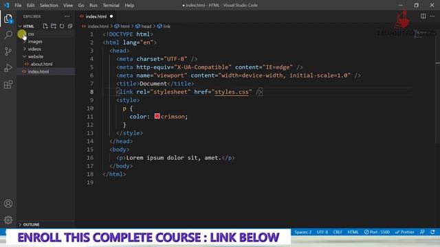Click the charset="UTF-8" attribute text
Viewport: 440px width, 247px height.
click(x=162, y=59)
